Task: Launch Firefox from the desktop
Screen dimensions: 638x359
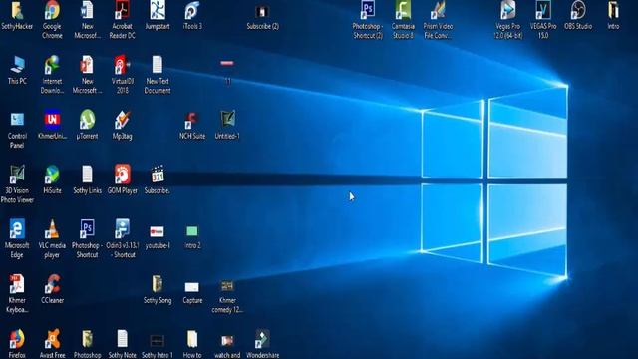Action: (x=17, y=339)
